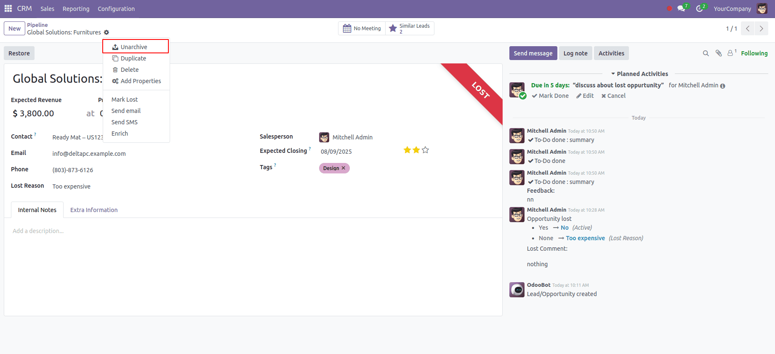Open the activities clock icon
This screenshot has width=775, height=354.
tap(700, 8)
